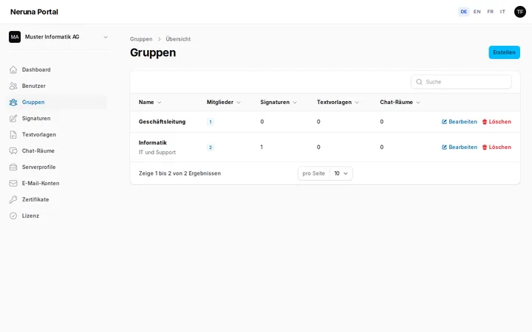This screenshot has width=532, height=332.
Task: Open Signaturen in the sidebar
Action: pyautogui.click(x=57, y=119)
